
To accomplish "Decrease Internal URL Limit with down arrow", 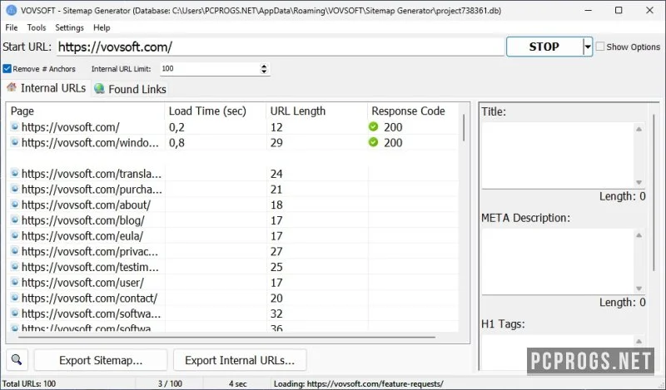I will [x=264, y=72].
